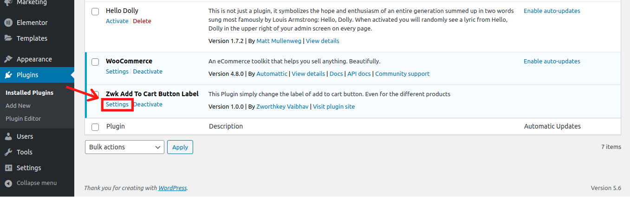Viewport: 630px width, 197px height.
Task: Open Plugin Editor submenu item
Action: tap(23, 118)
